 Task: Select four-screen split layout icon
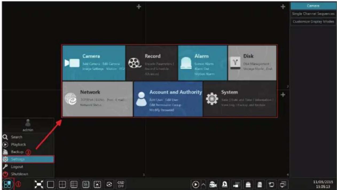click(63, 184)
